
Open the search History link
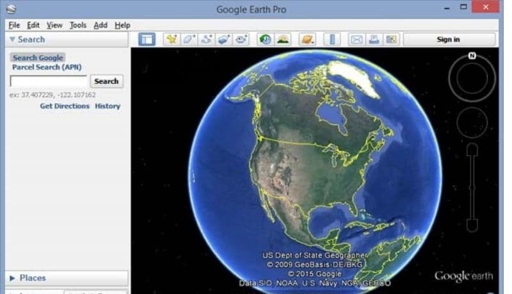point(108,106)
